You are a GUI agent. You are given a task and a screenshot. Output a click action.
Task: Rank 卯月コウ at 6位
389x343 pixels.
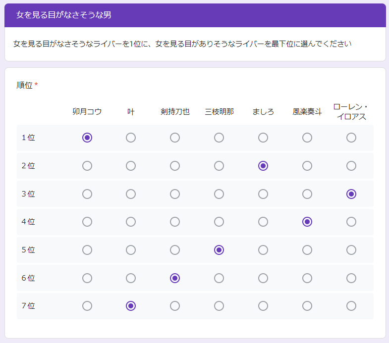[87, 278]
